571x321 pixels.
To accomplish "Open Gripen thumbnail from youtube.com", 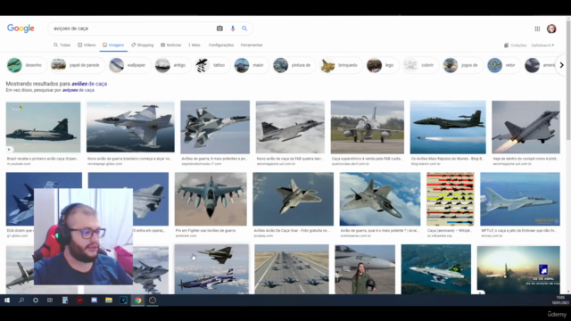I will (44, 127).
